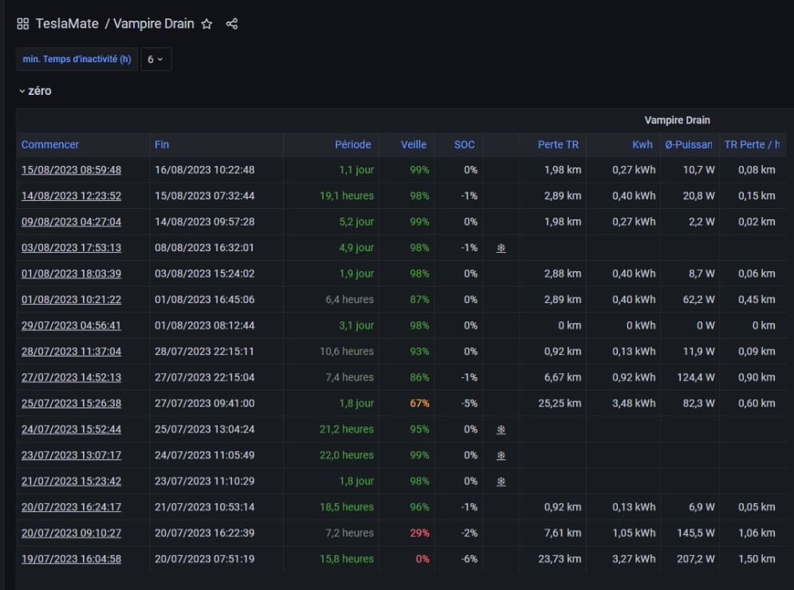
Task: Select the 19,1 heures period cell
Action: pyautogui.click(x=346, y=195)
